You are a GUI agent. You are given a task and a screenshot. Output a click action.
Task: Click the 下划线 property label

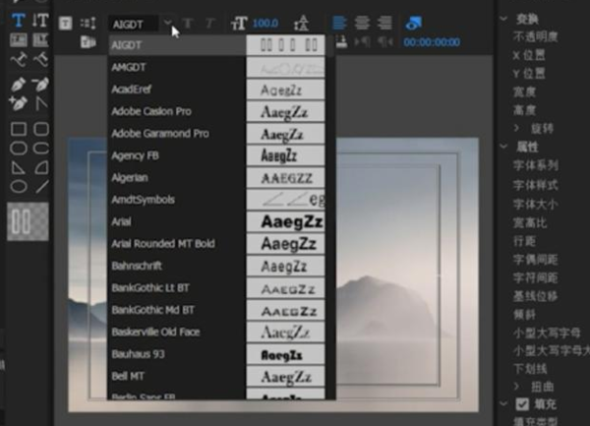coord(530,368)
